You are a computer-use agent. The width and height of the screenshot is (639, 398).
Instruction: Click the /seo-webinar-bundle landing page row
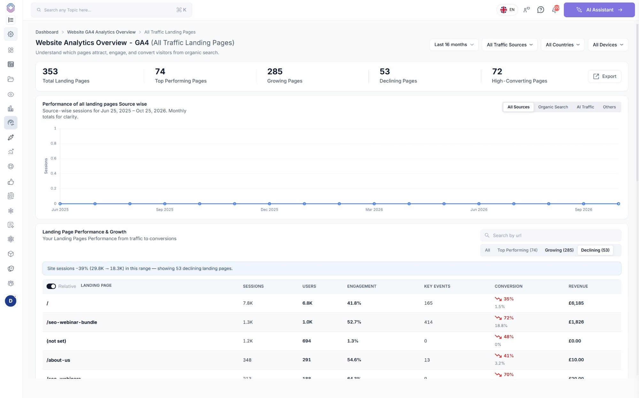[332, 322]
